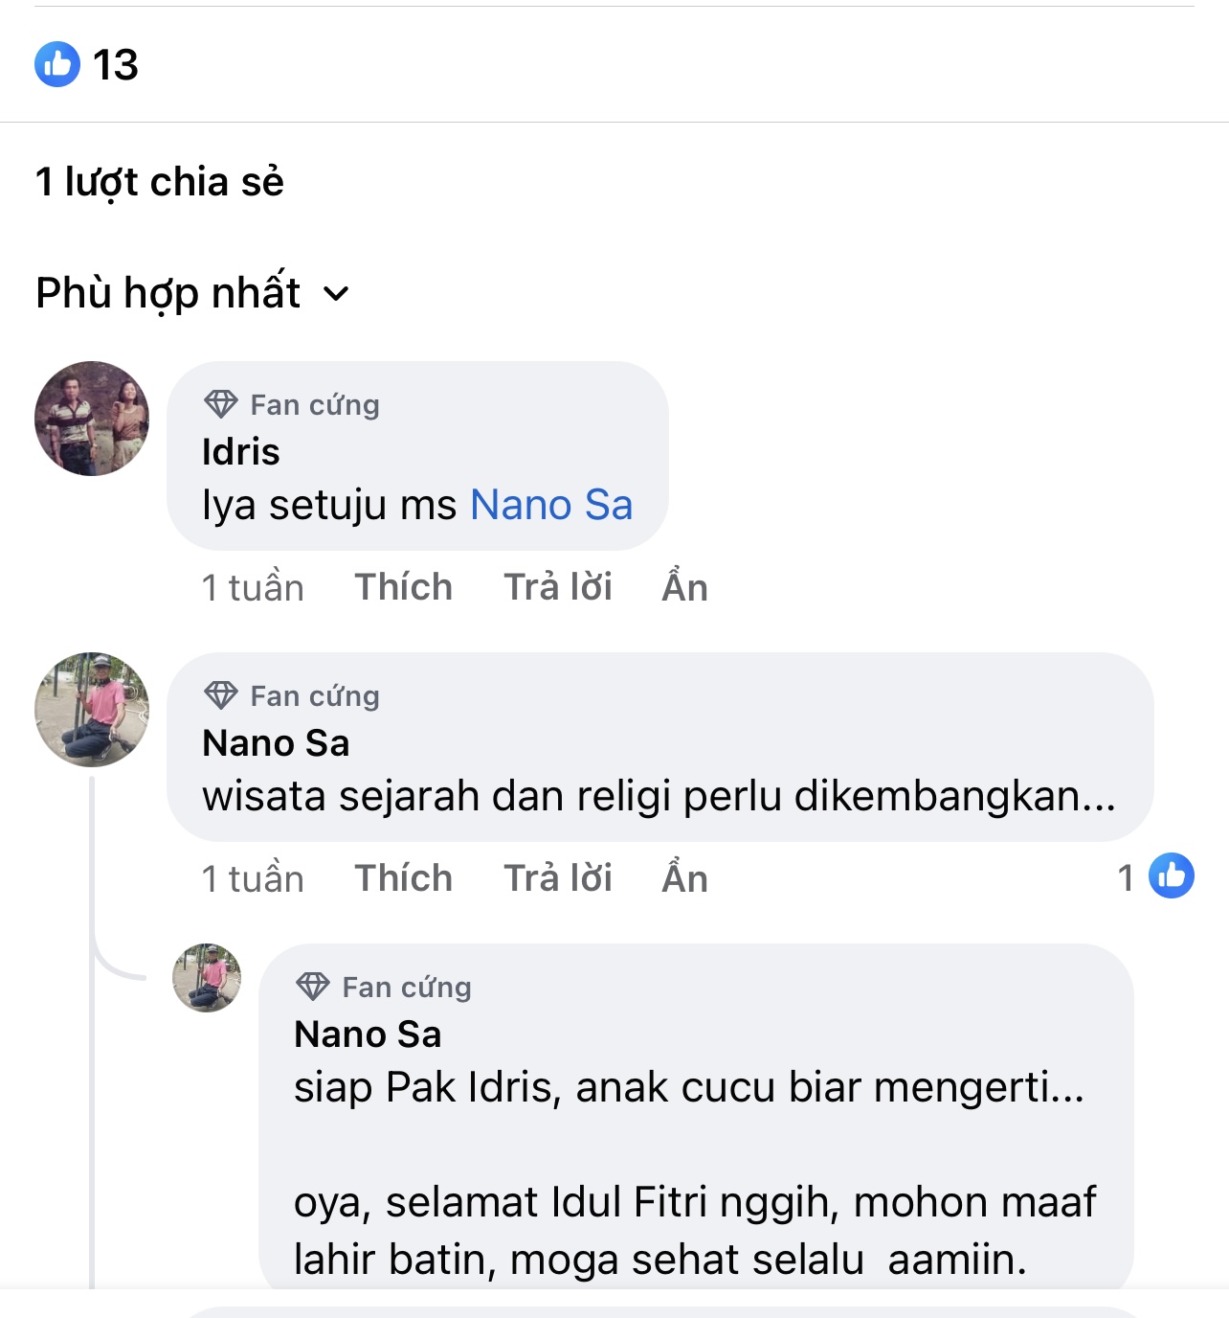Open the tagged 'Nano Sa' mention link
Viewport: 1229px width, 1318px height.
[x=551, y=505]
